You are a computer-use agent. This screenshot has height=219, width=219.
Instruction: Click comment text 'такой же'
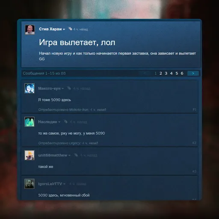[46, 167]
